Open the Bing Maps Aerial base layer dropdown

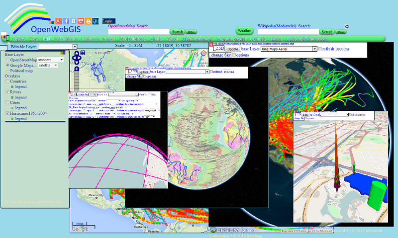point(289,49)
